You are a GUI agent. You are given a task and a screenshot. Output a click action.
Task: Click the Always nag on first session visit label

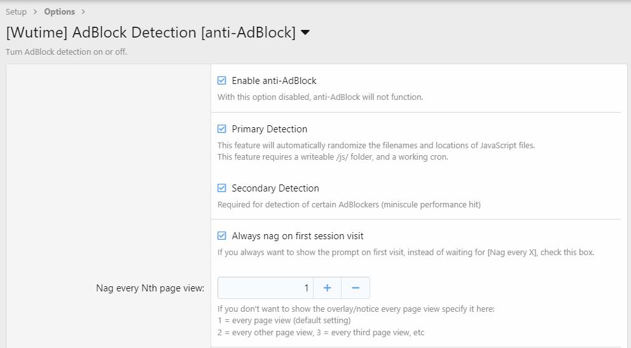click(298, 236)
